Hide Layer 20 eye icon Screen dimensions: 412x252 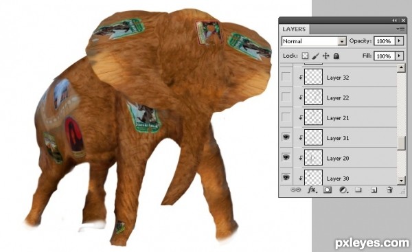click(286, 157)
